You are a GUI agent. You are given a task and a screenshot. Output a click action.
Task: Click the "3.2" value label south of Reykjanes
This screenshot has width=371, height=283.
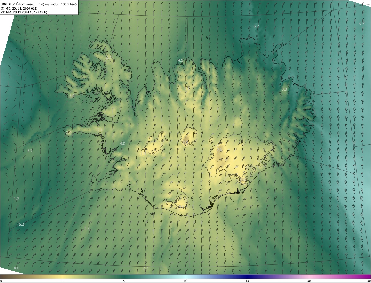87,228
